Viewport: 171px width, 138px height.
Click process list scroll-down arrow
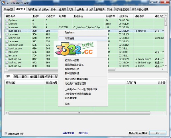click(166, 66)
